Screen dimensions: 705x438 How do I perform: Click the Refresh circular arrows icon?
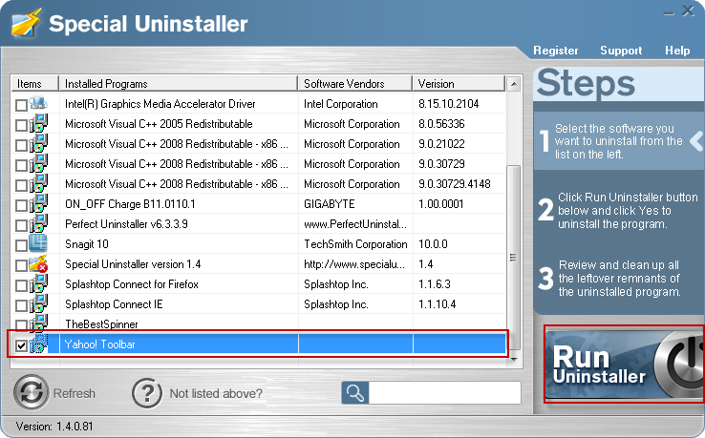pos(31,392)
